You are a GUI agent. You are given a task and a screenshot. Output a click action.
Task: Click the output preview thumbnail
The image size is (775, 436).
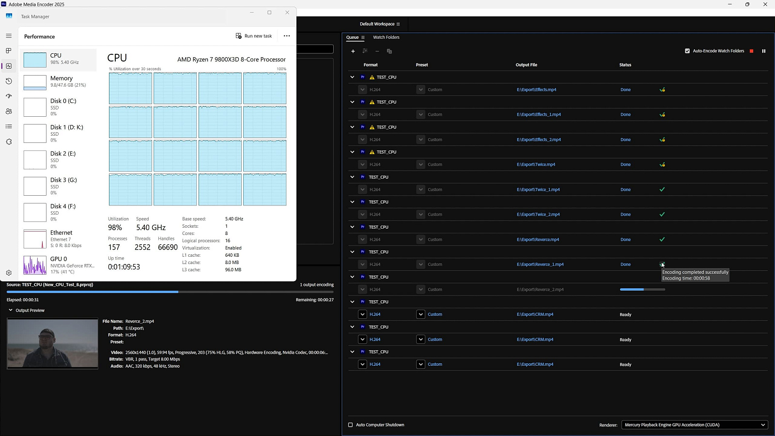coord(52,343)
